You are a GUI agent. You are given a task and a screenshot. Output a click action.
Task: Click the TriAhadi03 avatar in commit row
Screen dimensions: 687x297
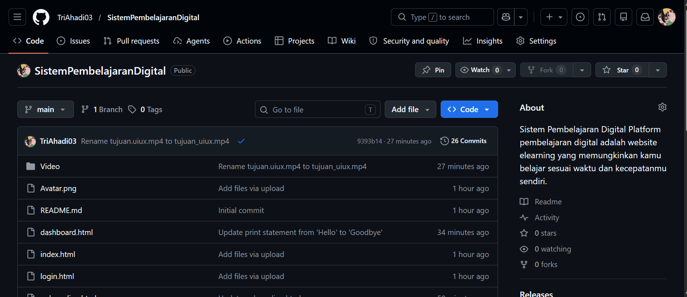point(30,141)
